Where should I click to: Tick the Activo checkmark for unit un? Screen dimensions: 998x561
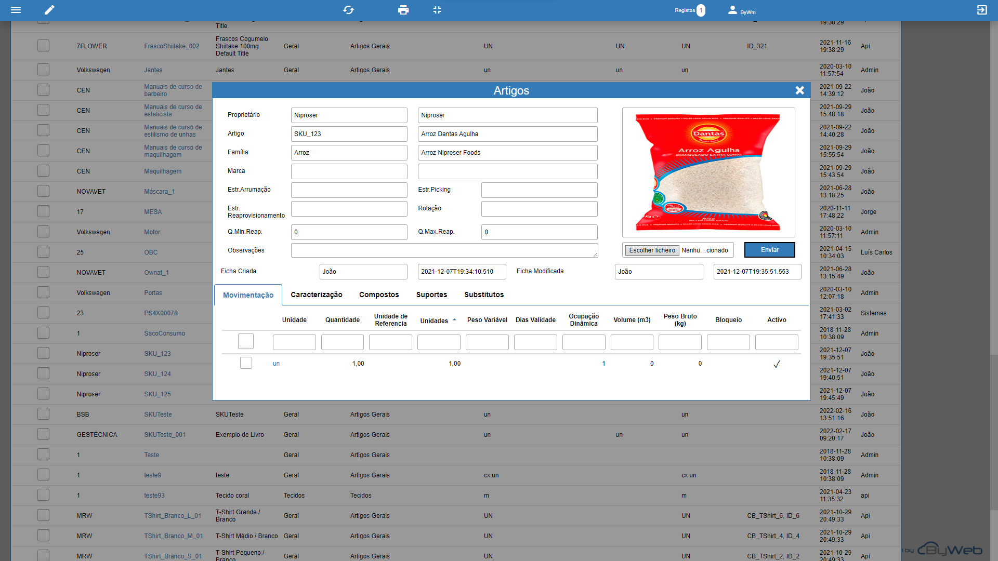pos(777,364)
